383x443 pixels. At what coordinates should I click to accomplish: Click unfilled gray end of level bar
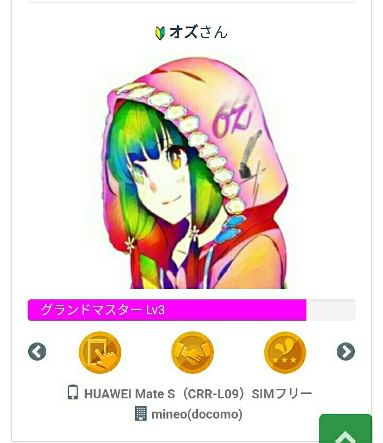[x=331, y=310]
